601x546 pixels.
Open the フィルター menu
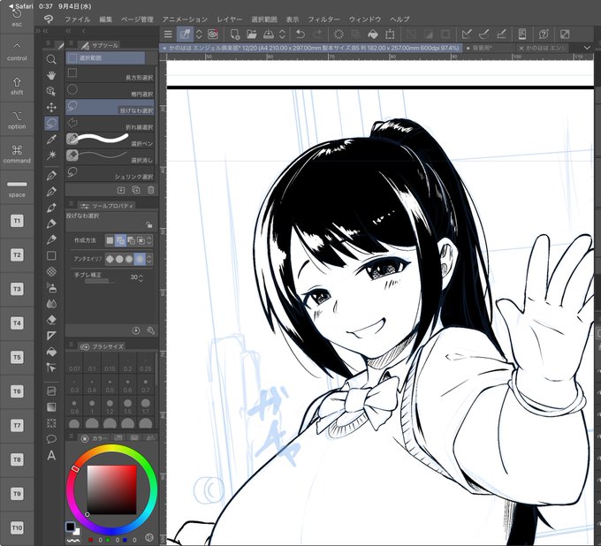[x=323, y=19]
